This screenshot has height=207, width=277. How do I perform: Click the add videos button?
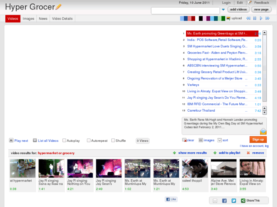(238, 9)
